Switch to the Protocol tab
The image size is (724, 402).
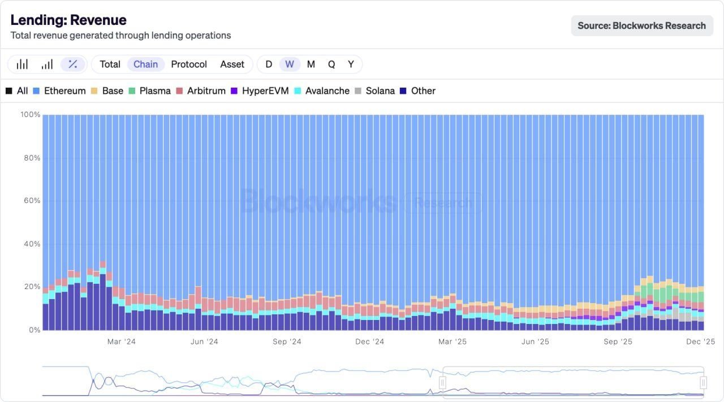pos(189,64)
